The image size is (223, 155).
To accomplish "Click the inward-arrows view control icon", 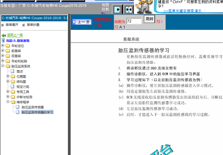I will 129,9.
